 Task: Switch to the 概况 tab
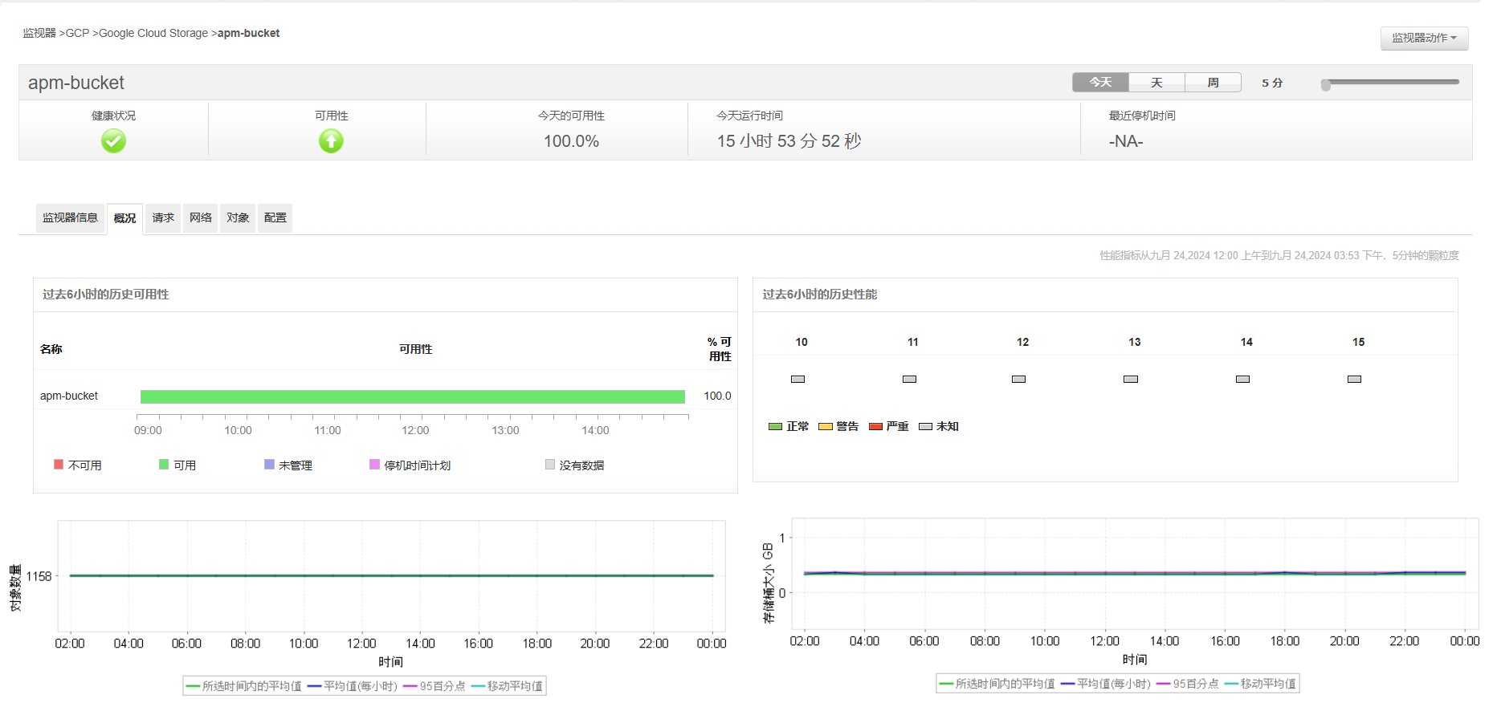124,218
